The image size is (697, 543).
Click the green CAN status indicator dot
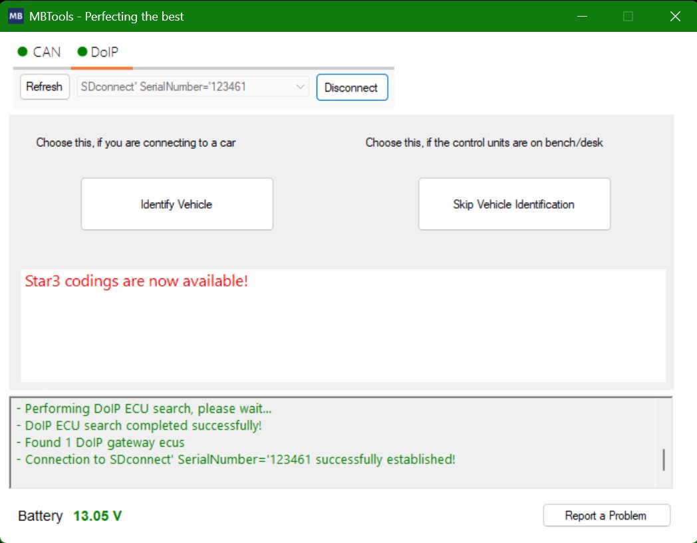pos(23,52)
